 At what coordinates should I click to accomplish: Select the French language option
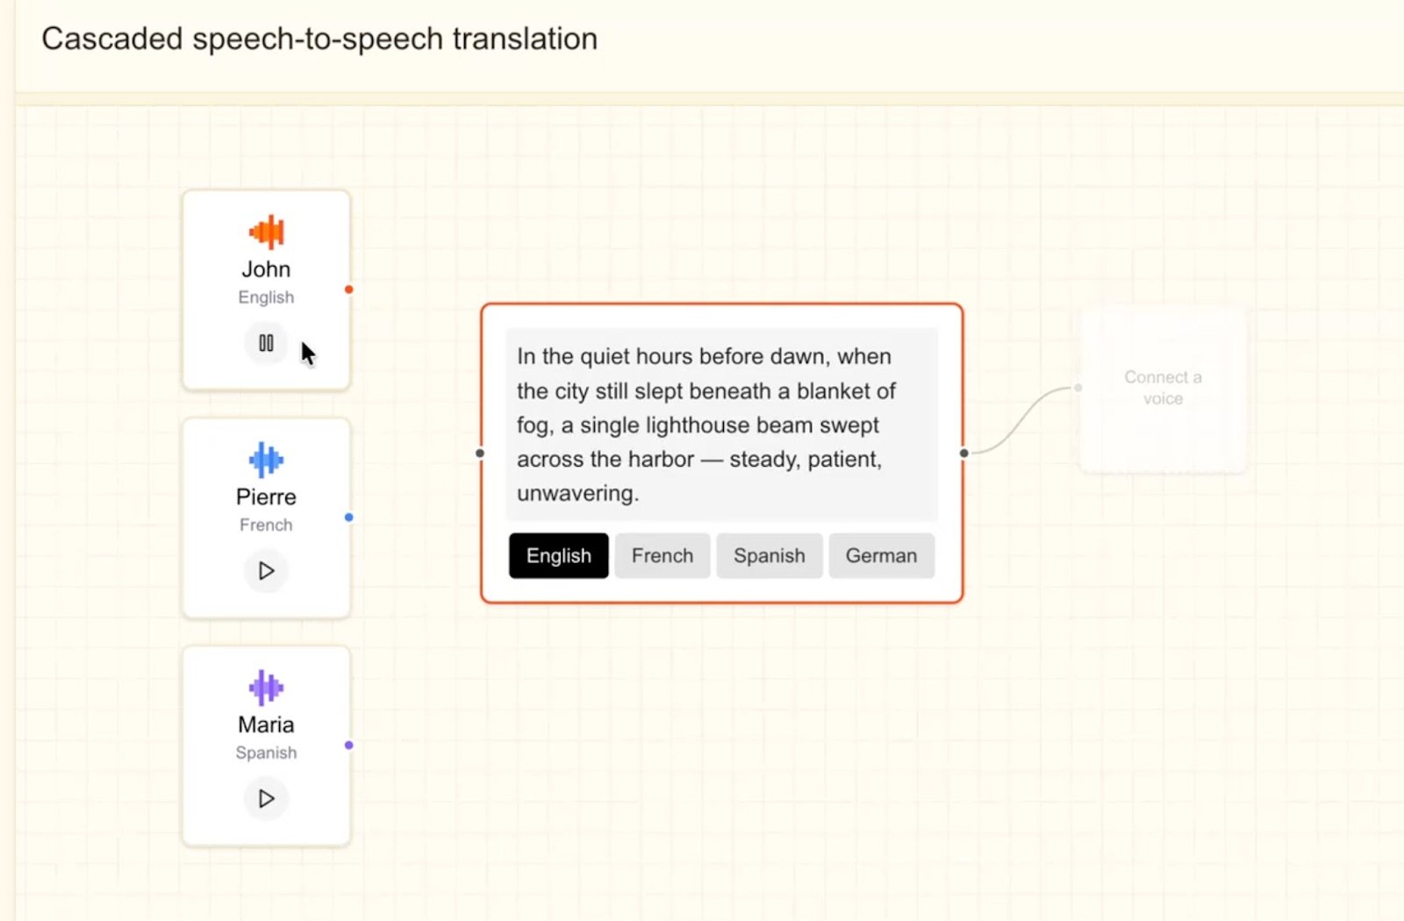click(663, 555)
